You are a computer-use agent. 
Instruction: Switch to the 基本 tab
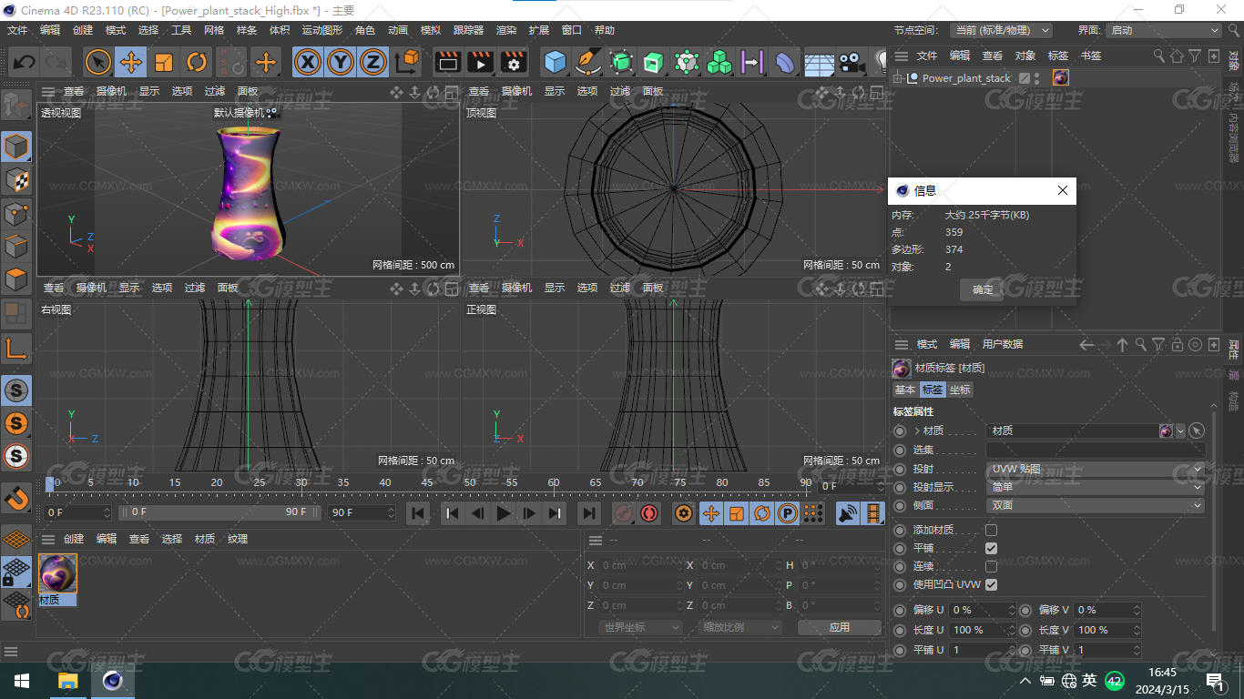coord(905,390)
